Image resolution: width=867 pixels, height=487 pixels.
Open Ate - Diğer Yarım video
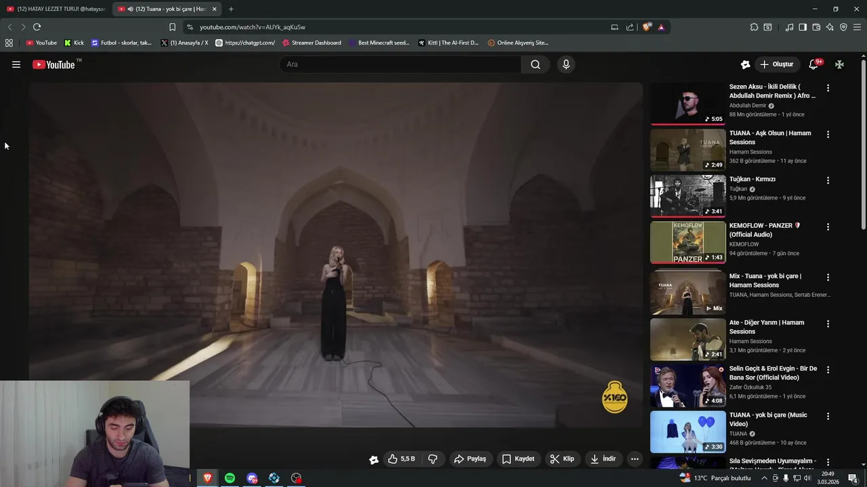coord(767,327)
